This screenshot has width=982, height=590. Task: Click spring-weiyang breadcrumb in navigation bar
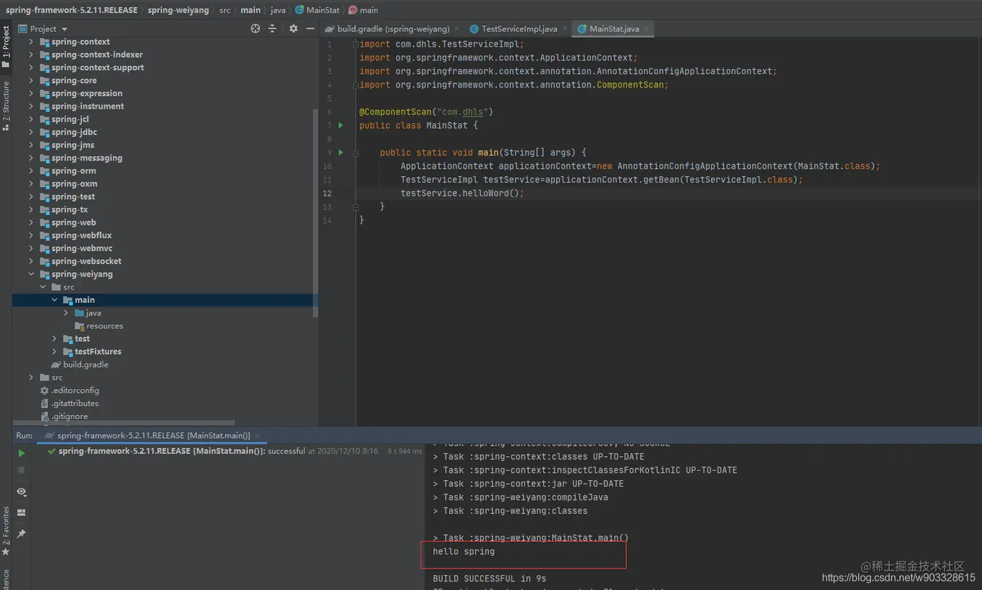pos(178,10)
